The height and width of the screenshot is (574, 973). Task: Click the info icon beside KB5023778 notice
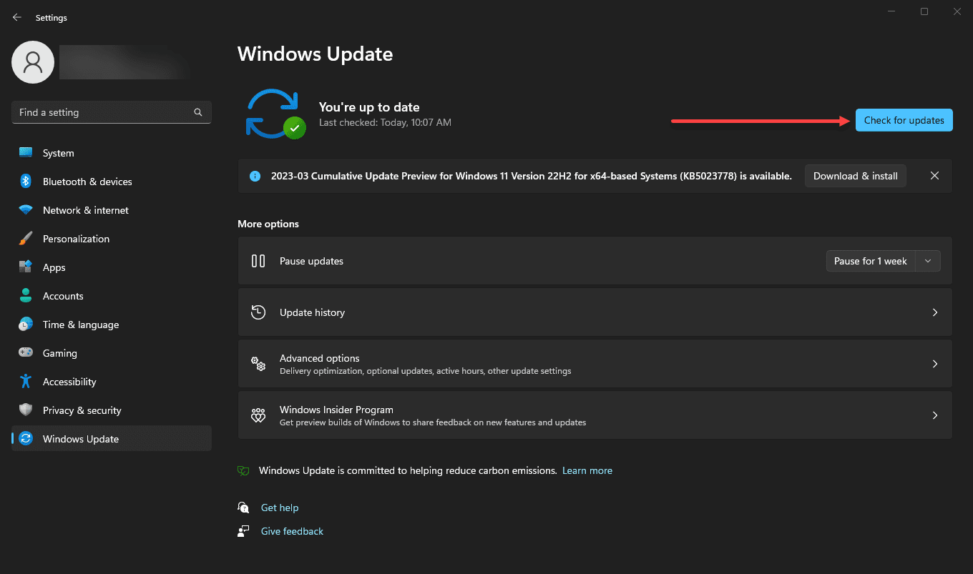pyautogui.click(x=255, y=176)
